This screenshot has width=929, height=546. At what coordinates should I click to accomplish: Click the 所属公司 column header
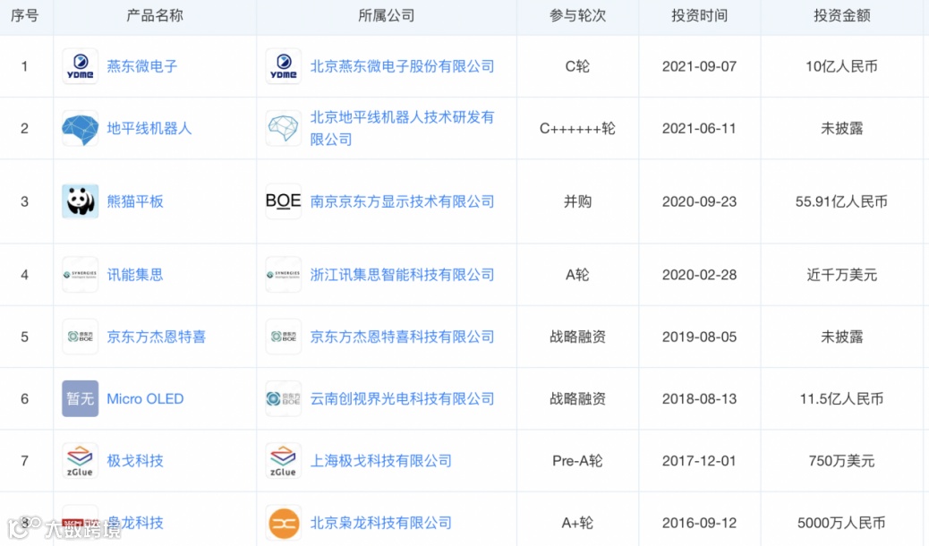coord(387,15)
